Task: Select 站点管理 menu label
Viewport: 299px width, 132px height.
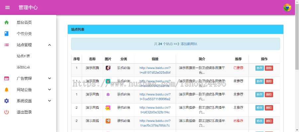Action: click(24, 45)
